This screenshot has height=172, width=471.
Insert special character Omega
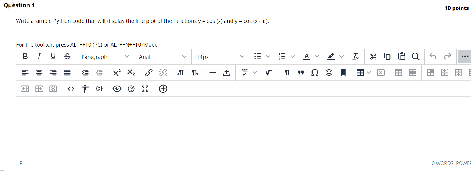[x=315, y=73]
